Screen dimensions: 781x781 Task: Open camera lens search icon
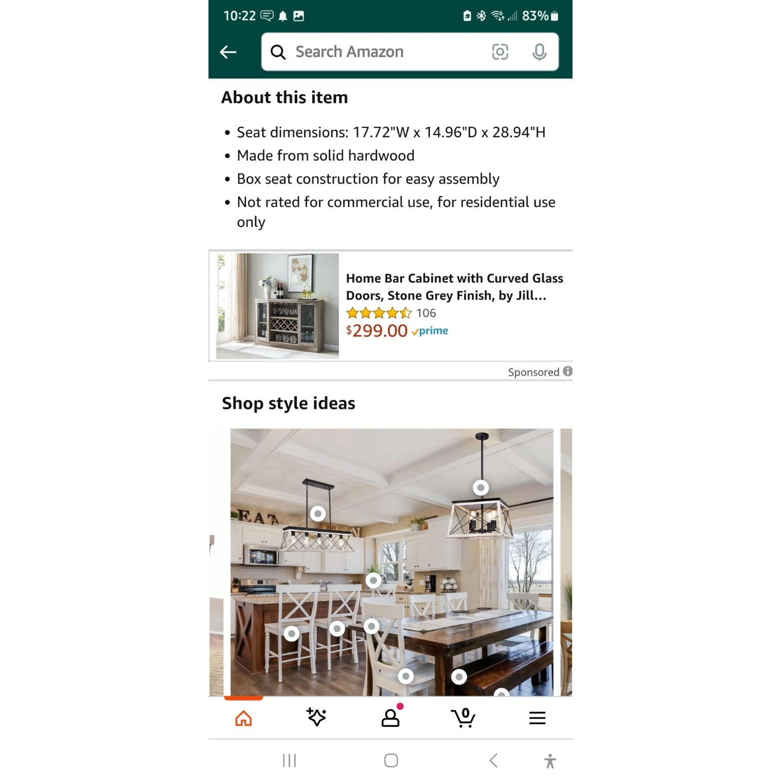tap(500, 52)
